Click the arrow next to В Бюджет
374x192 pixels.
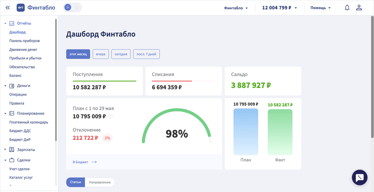tap(94, 162)
